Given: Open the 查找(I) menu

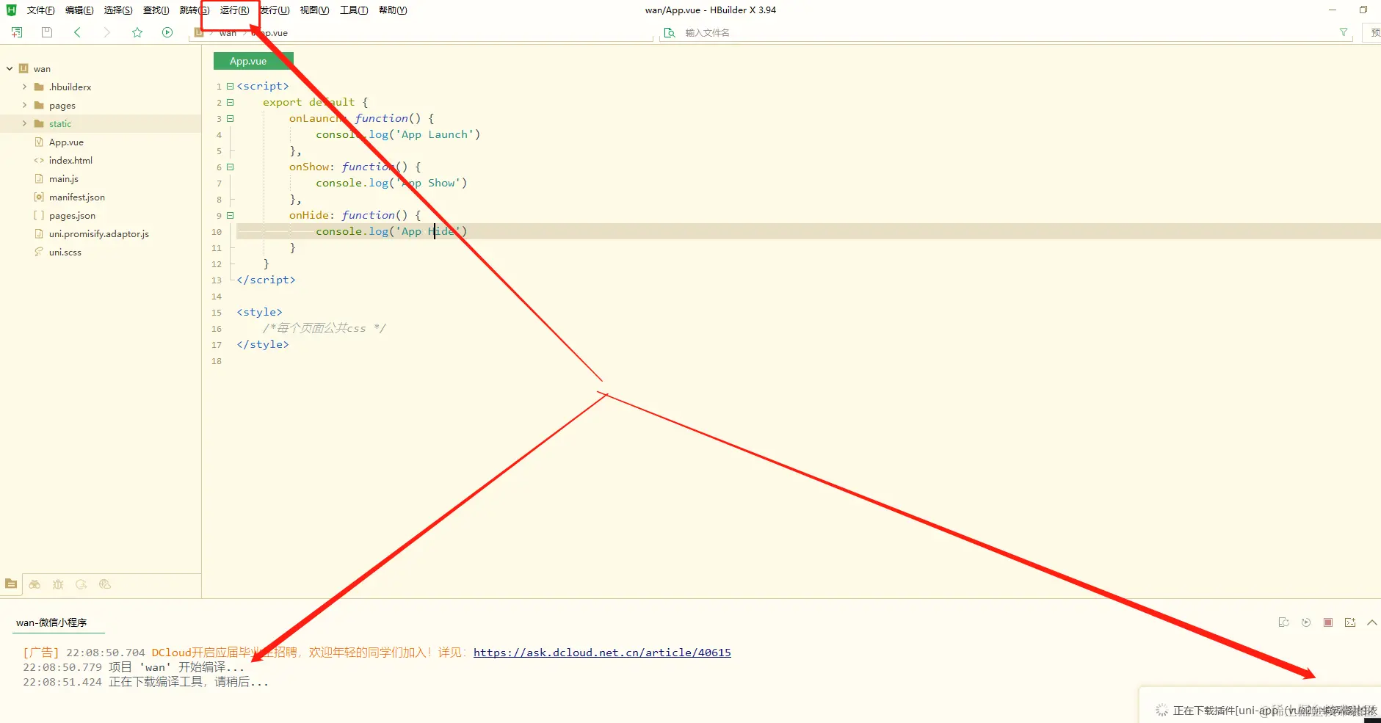Looking at the screenshot, I should click(156, 10).
